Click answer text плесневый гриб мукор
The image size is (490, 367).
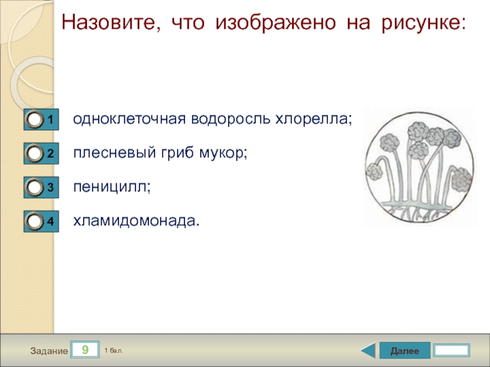[x=160, y=153]
